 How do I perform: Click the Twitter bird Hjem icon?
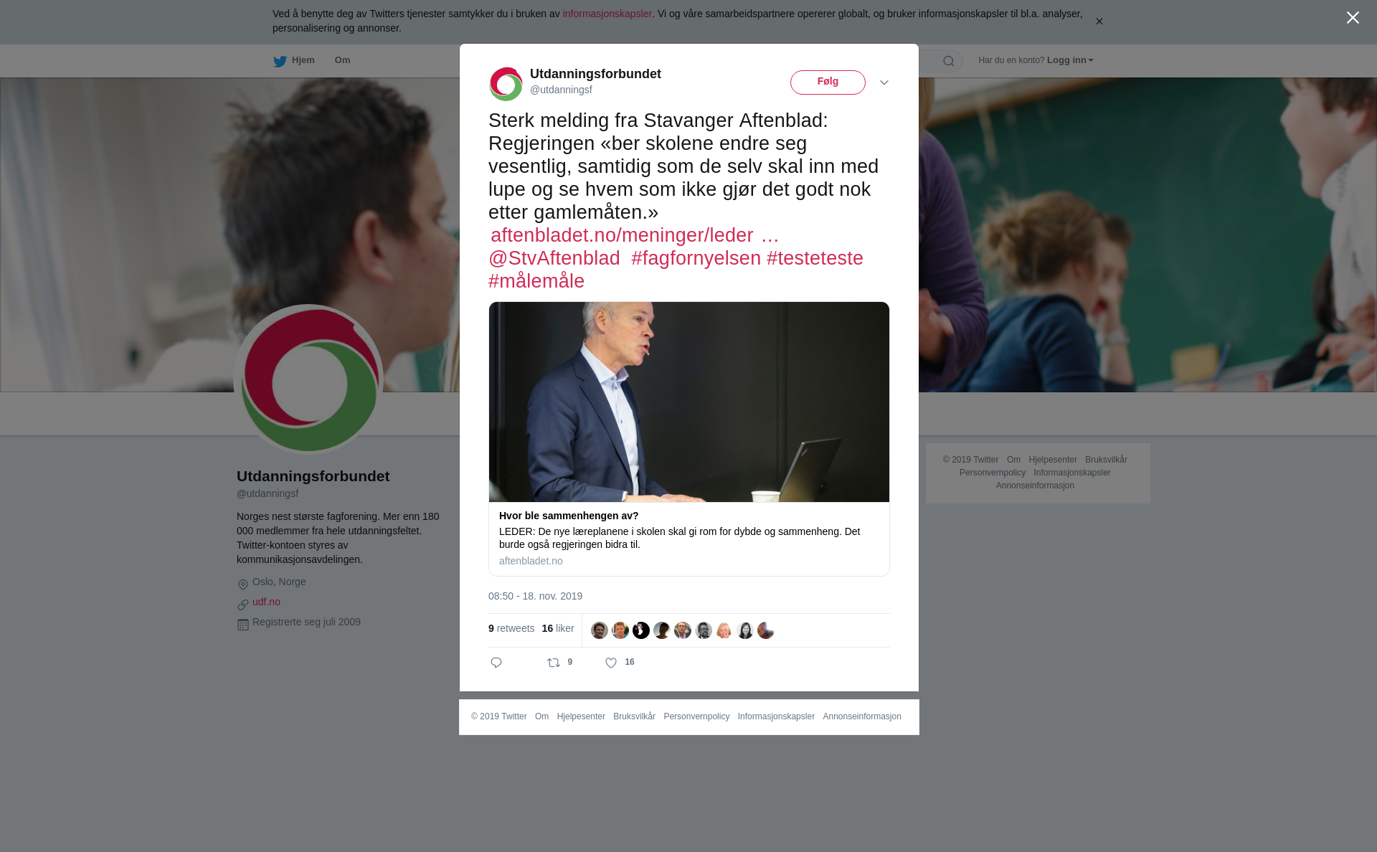pos(280,61)
